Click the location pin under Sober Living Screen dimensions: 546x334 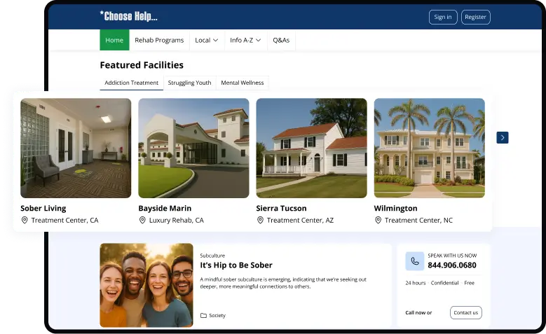click(x=25, y=220)
